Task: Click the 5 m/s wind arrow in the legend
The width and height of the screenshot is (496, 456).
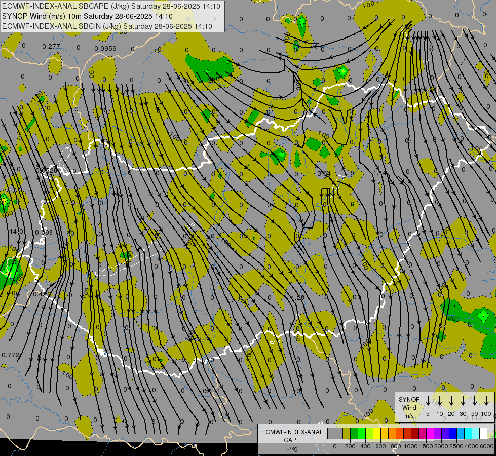Action: tap(428, 401)
